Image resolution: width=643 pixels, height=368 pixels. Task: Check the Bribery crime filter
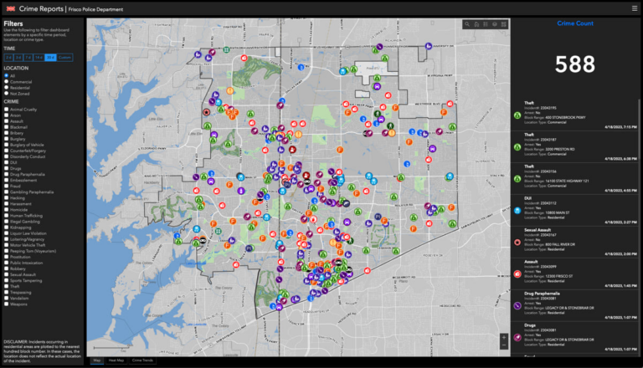[6, 133]
